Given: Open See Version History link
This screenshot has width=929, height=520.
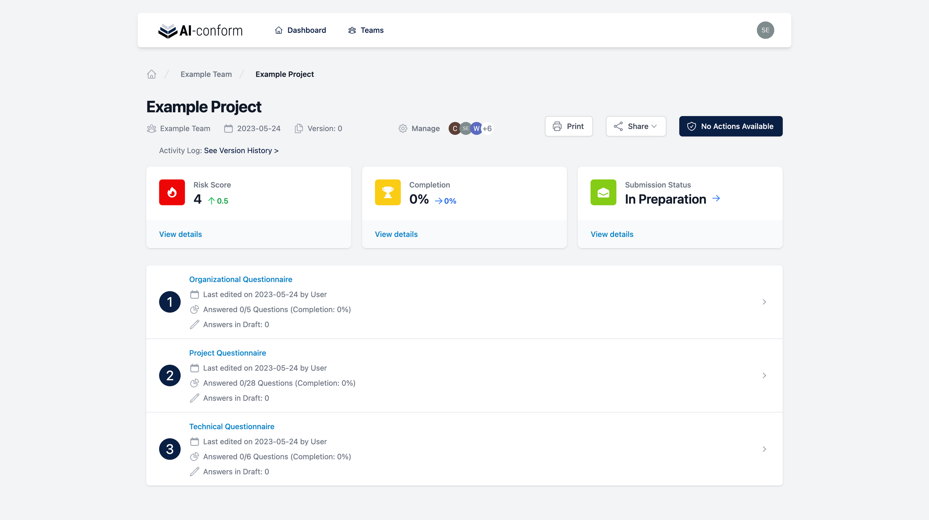Looking at the screenshot, I should pyautogui.click(x=241, y=151).
